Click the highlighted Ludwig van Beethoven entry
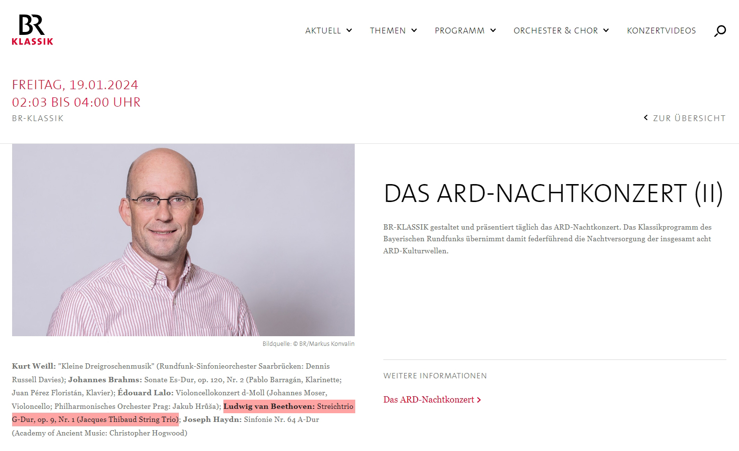Screen dimensions: 739x451 [x=183, y=413]
